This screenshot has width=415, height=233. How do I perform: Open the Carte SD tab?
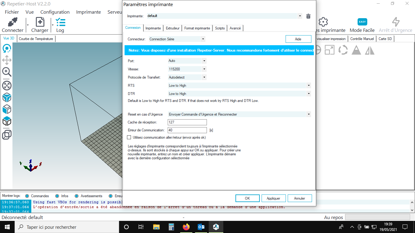(x=385, y=39)
